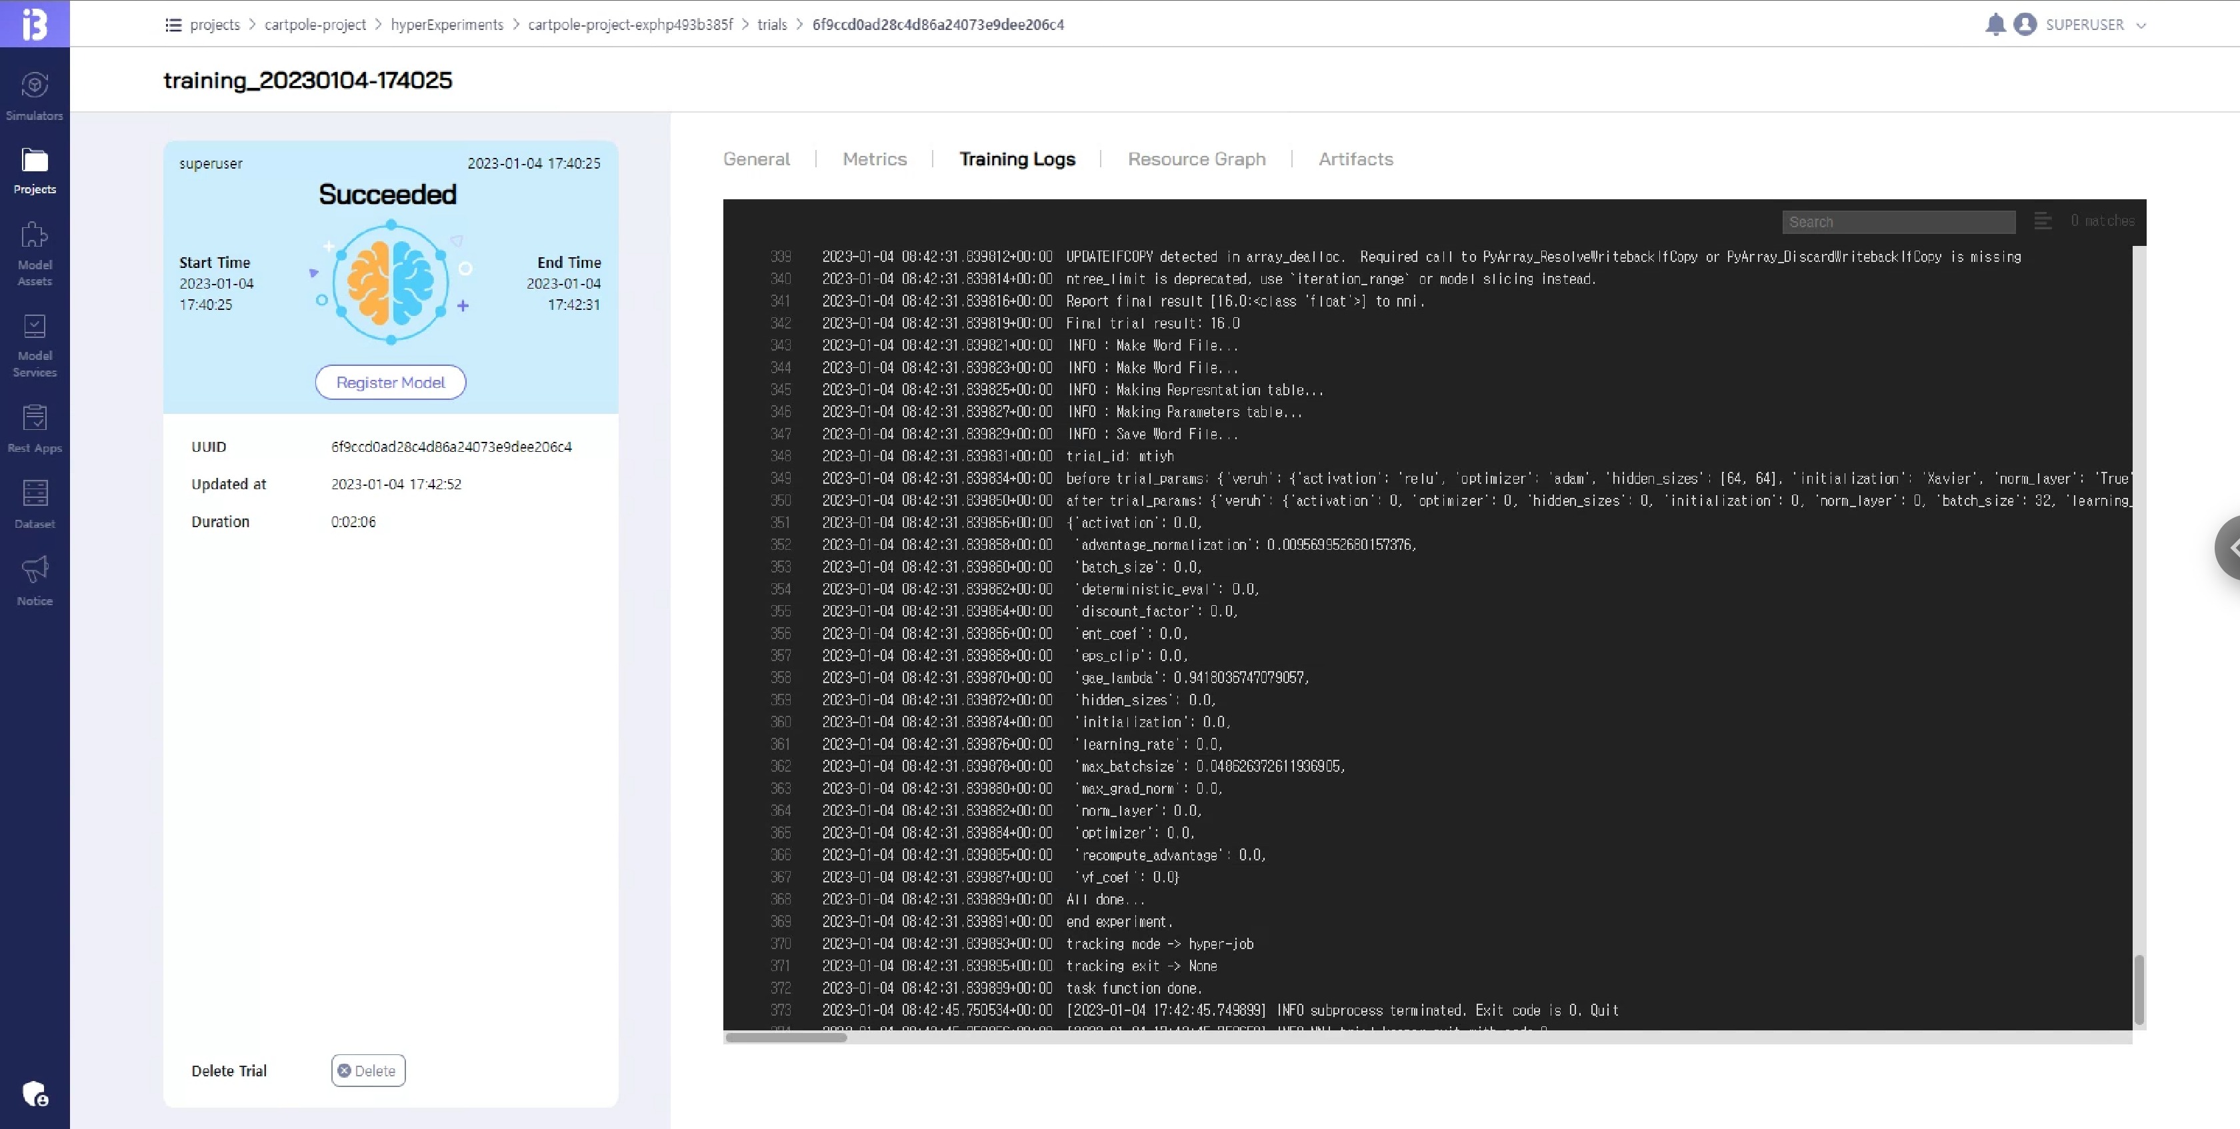Click log line 348 trial_id: mtiyh
Image resolution: width=2240 pixels, height=1129 pixels.
(x=1120, y=457)
